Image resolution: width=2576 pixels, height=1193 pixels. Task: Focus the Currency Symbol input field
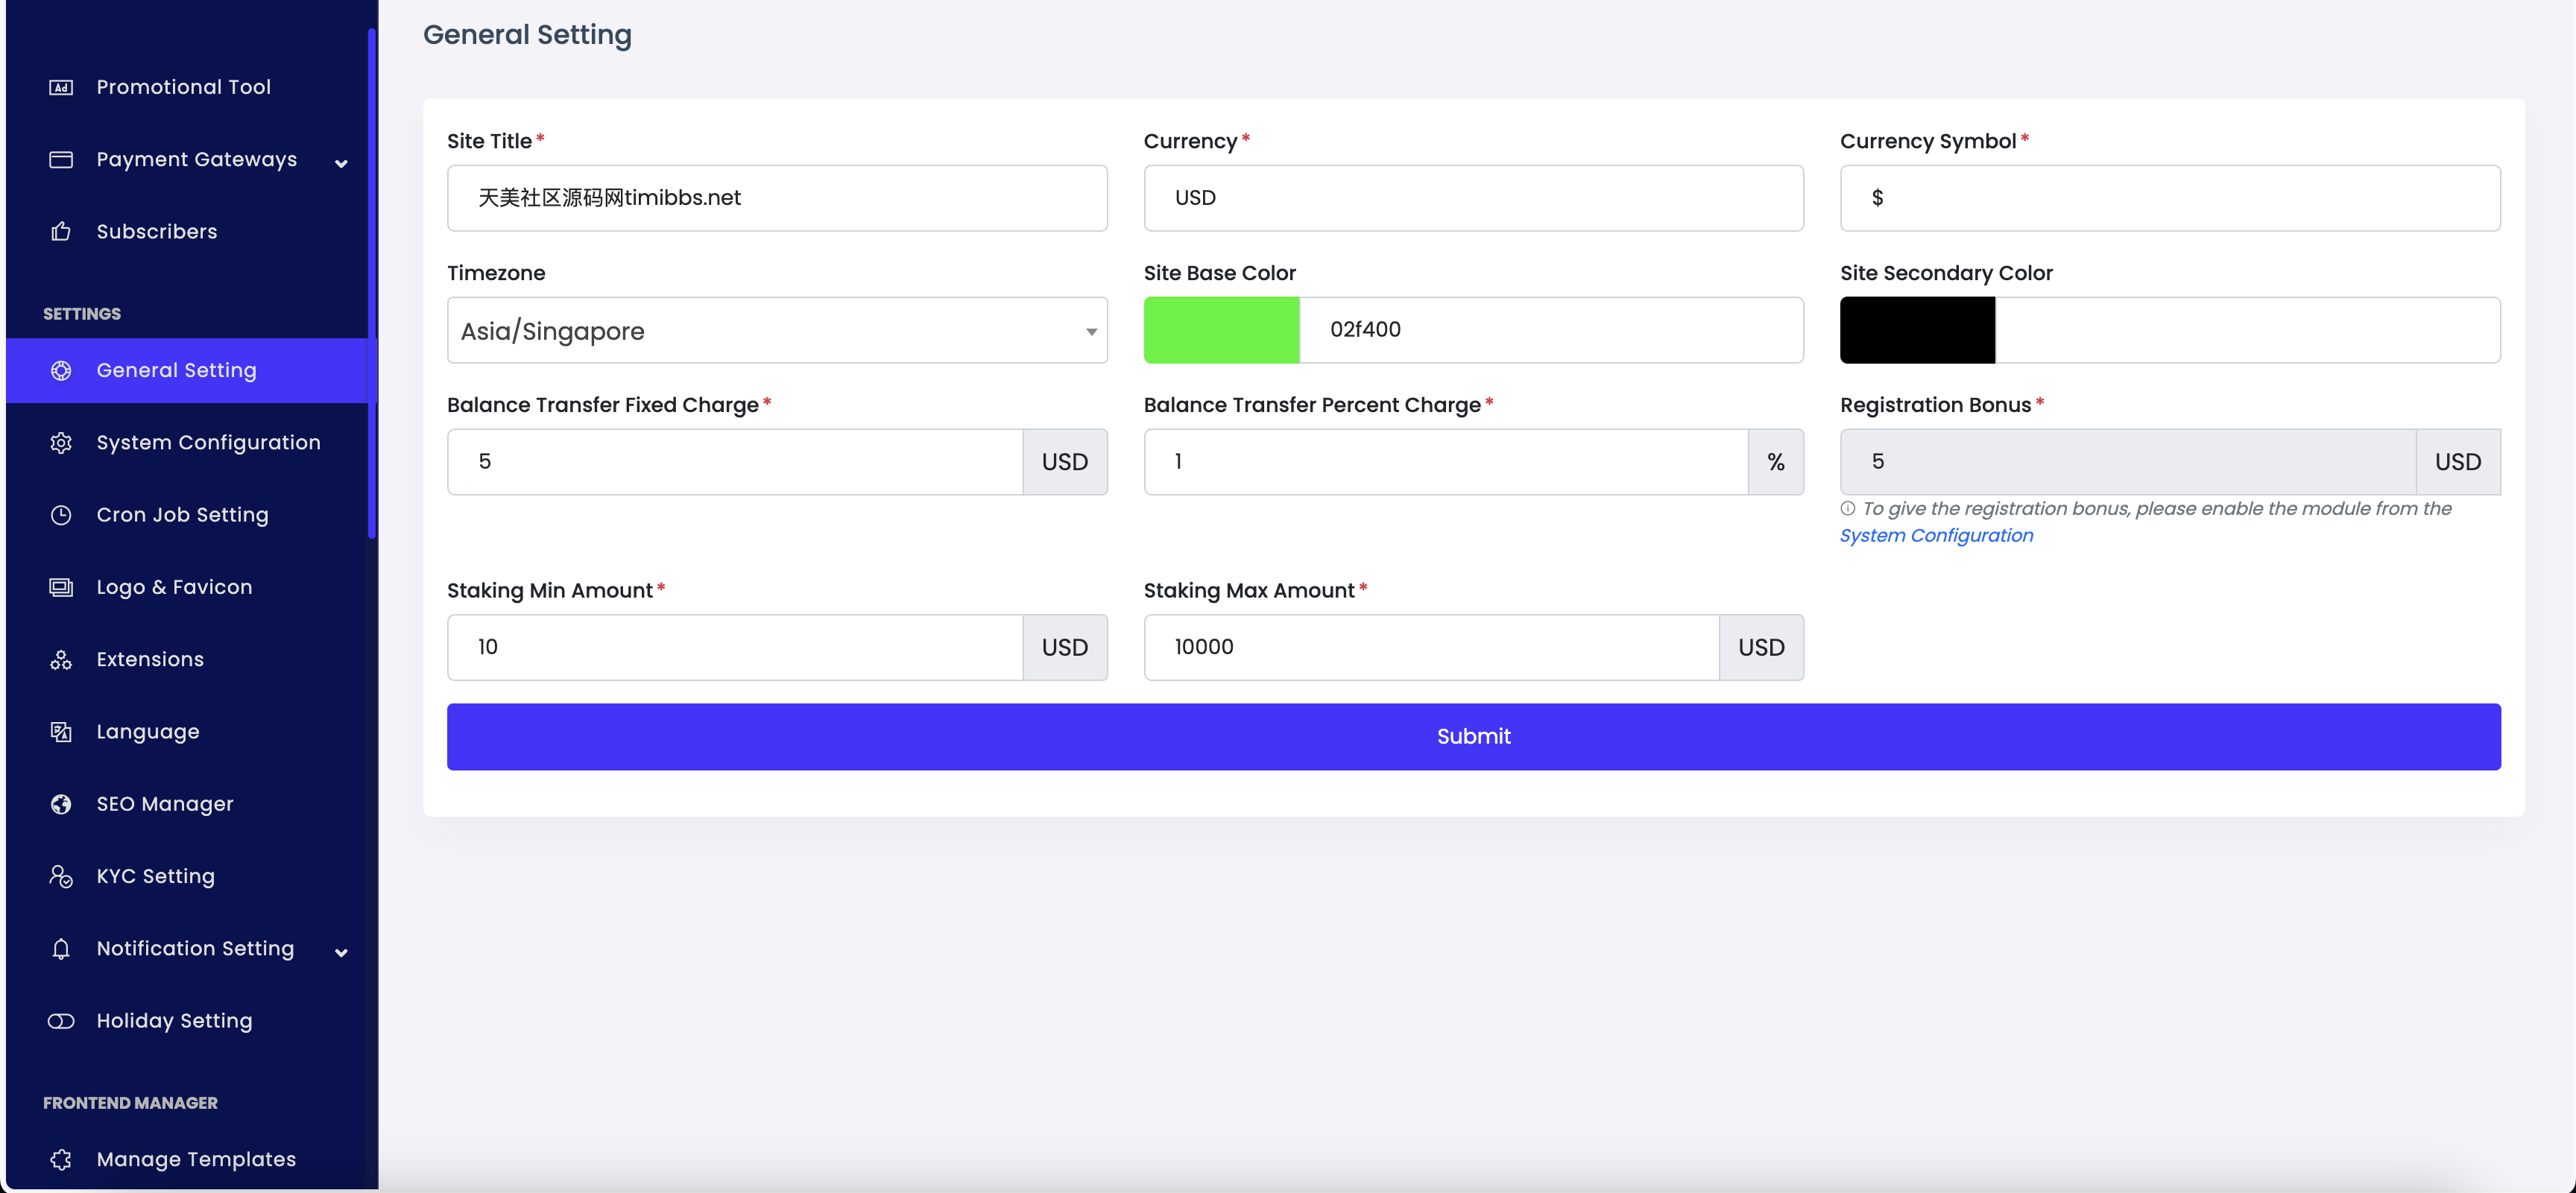pyautogui.click(x=2170, y=198)
